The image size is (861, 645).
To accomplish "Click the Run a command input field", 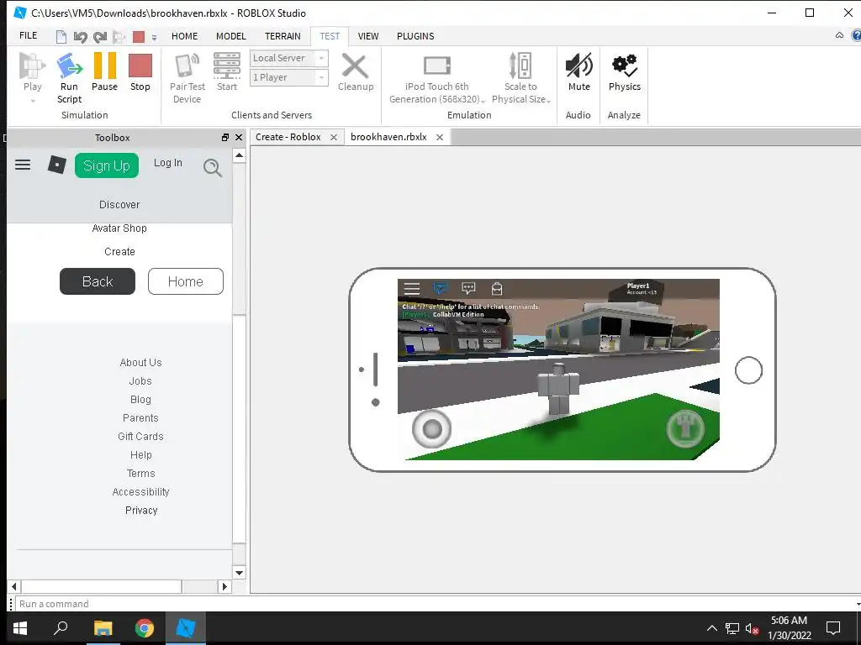I will tap(436, 604).
